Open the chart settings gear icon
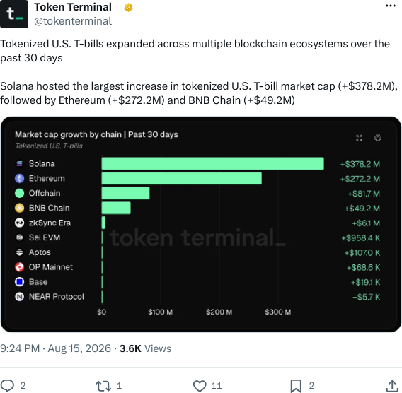The image size is (402, 393). coord(378,138)
